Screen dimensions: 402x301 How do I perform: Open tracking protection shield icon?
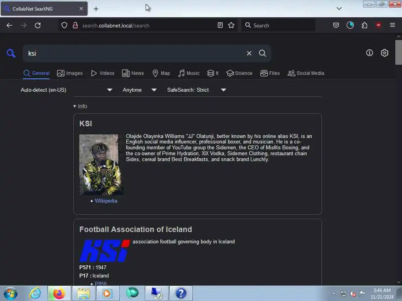(x=64, y=25)
